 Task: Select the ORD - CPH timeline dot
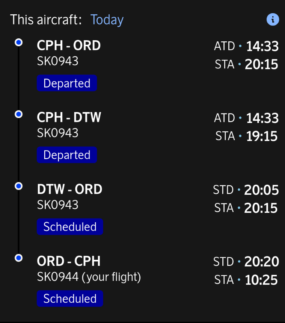(x=18, y=258)
